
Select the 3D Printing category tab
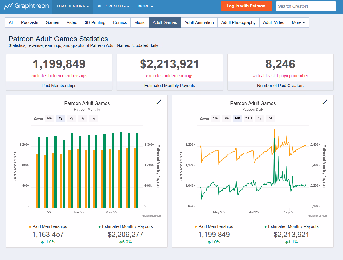[95, 22]
